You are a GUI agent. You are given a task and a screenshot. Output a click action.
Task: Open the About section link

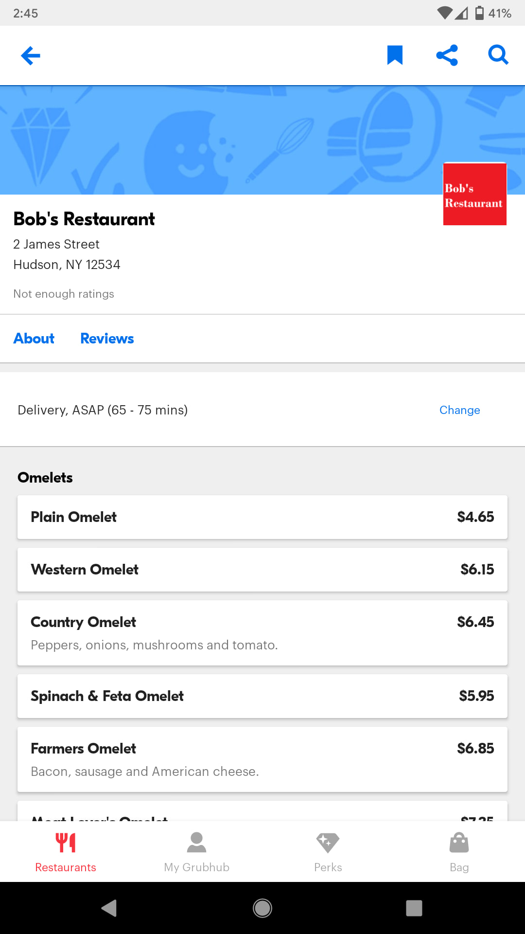(x=34, y=339)
